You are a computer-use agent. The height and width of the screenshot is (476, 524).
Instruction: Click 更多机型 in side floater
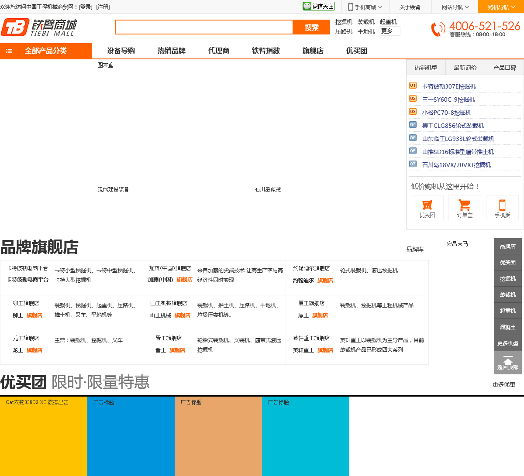[508, 343]
